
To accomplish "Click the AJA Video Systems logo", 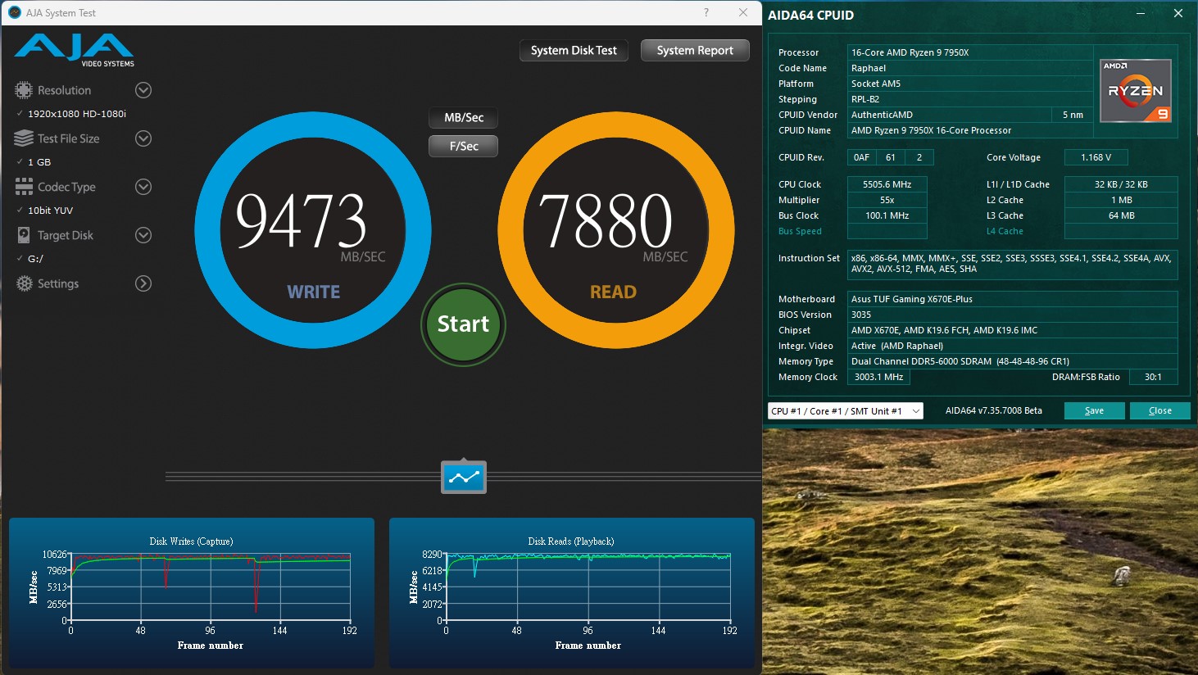I will click(75, 51).
